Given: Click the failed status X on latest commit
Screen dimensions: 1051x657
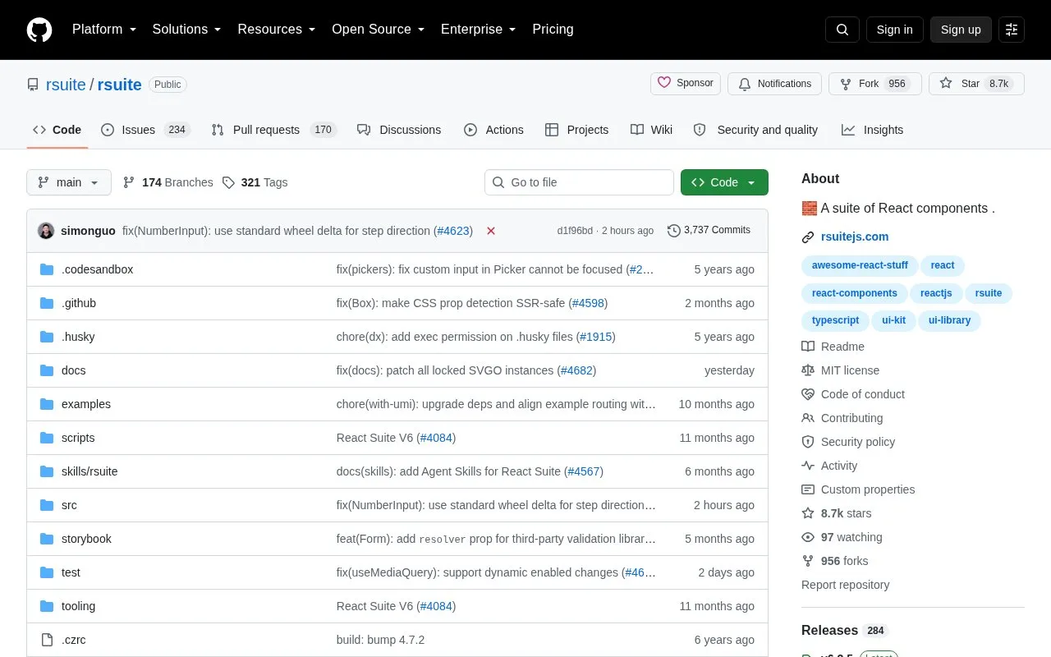Looking at the screenshot, I should [x=491, y=231].
